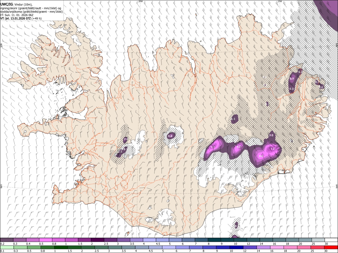Click the '0.4' value on Hofsjökull glacier

170,136
